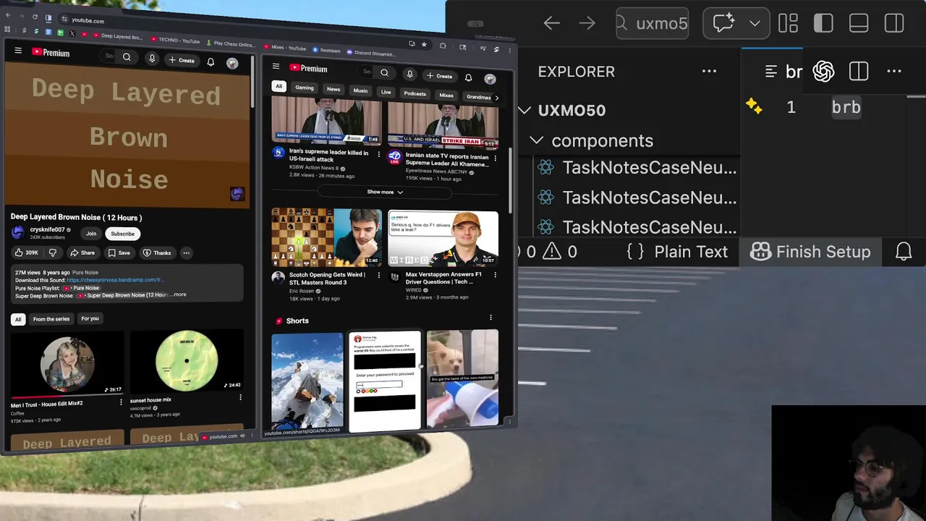Reload the browser page
The image size is (926, 521).
point(35,17)
